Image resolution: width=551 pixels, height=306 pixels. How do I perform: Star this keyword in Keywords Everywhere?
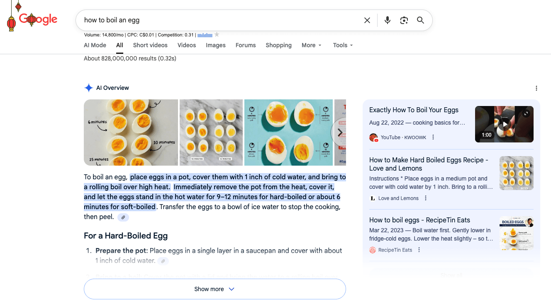(x=216, y=35)
